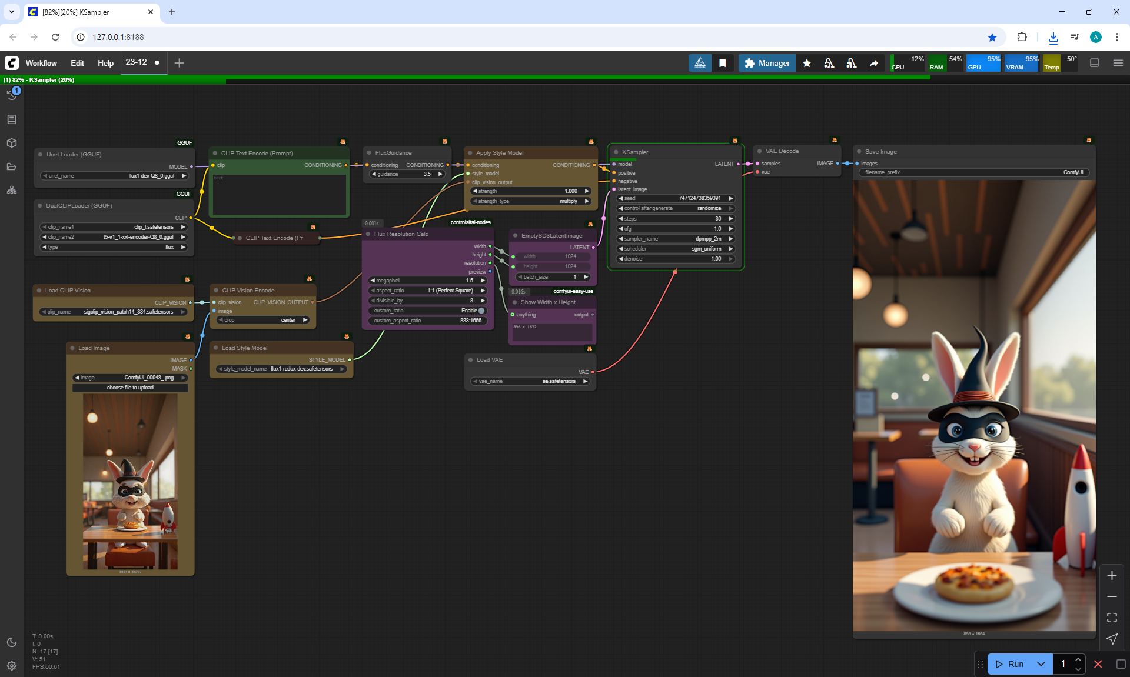Toggle the bottom panel button
This screenshot has width=1130, height=677.
click(x=1095, y=63)
